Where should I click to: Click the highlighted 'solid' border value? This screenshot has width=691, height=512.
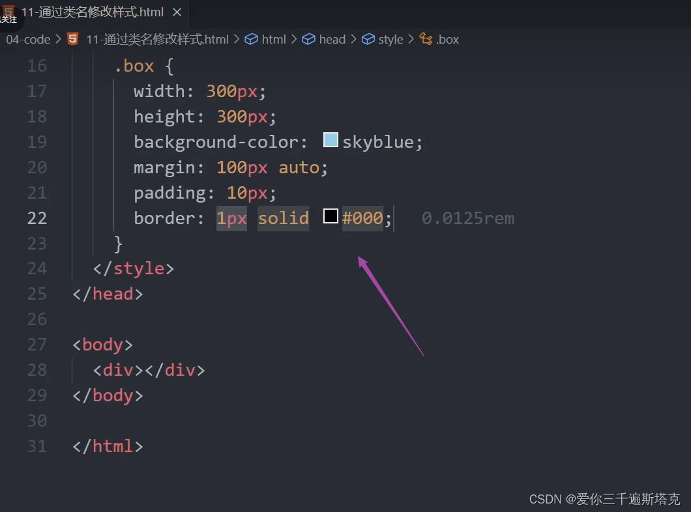tap(284, 218)
